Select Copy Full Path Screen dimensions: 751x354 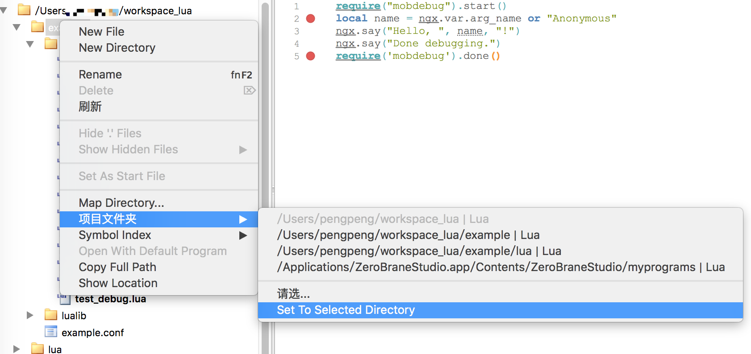(x=159, y=267)
